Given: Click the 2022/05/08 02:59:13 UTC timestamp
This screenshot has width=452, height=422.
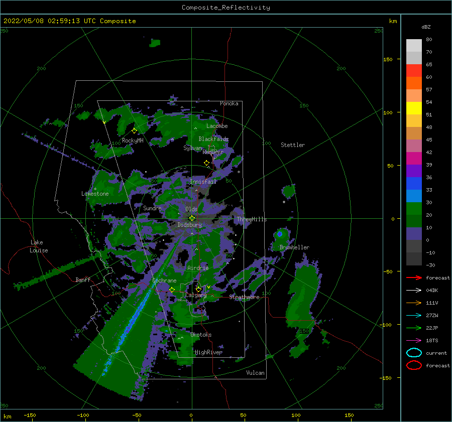Looking at the screenshot, I should pyautogui.click(x=69, y=21).
